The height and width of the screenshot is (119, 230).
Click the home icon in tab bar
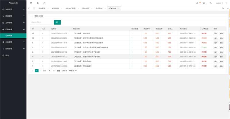pyautogui.click(x=34, y=9)
